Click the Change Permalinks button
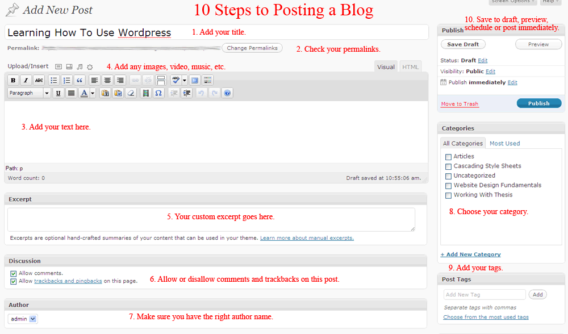This screenshot has width=568, height=334. click(x=252, y=48)
